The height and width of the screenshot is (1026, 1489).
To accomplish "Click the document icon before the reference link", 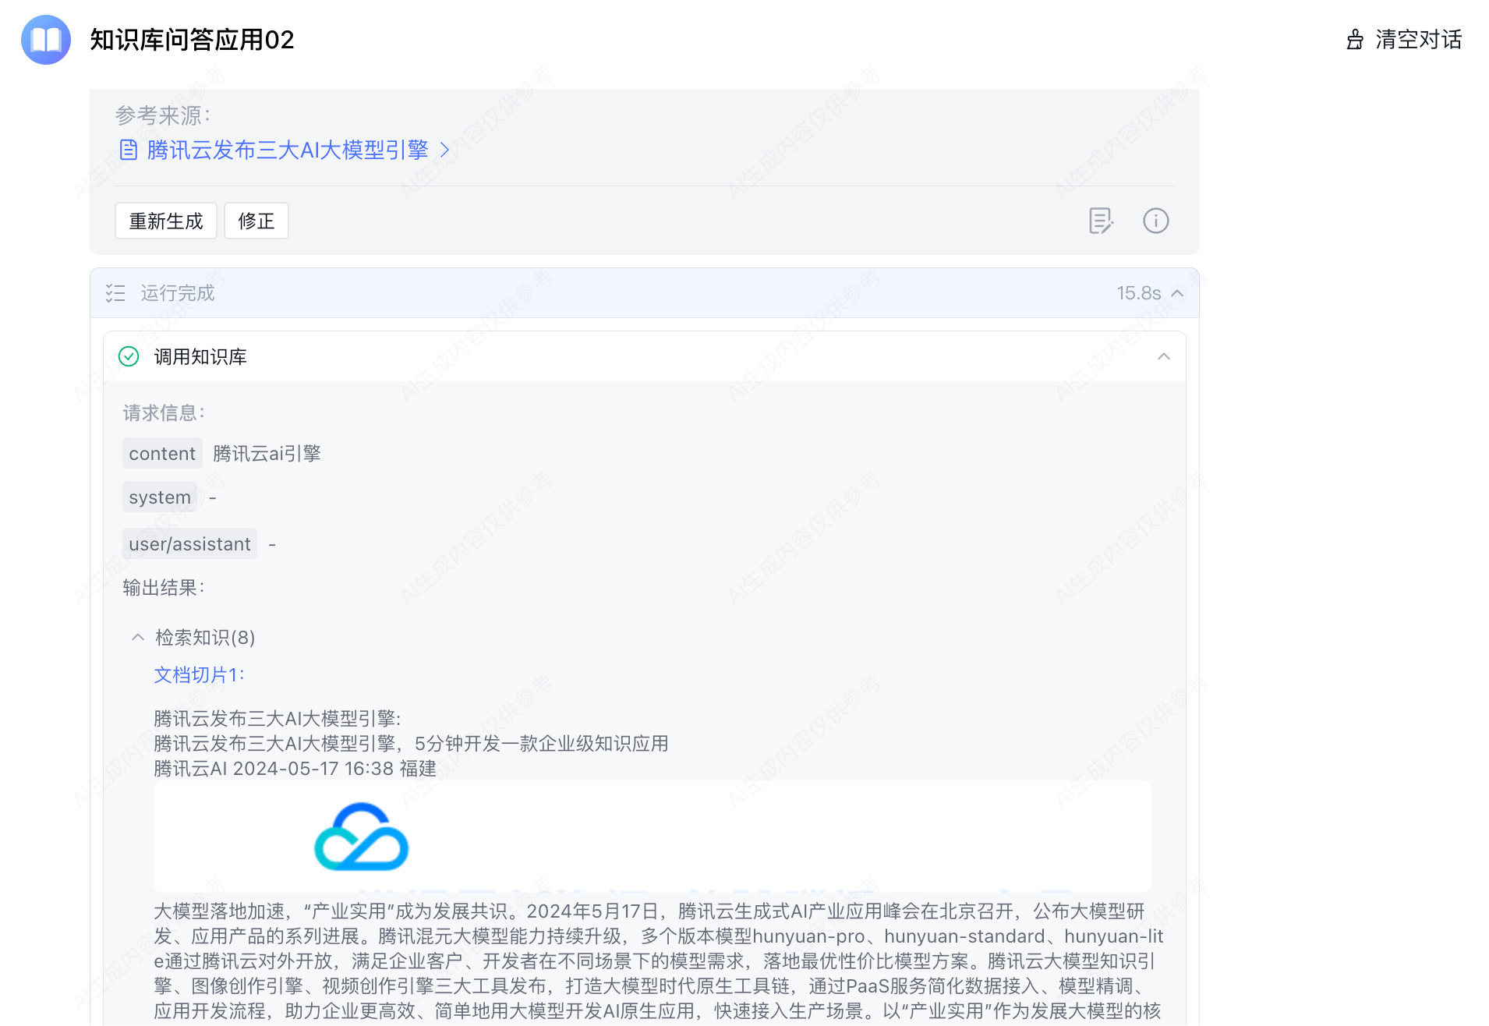I will 129,150.
